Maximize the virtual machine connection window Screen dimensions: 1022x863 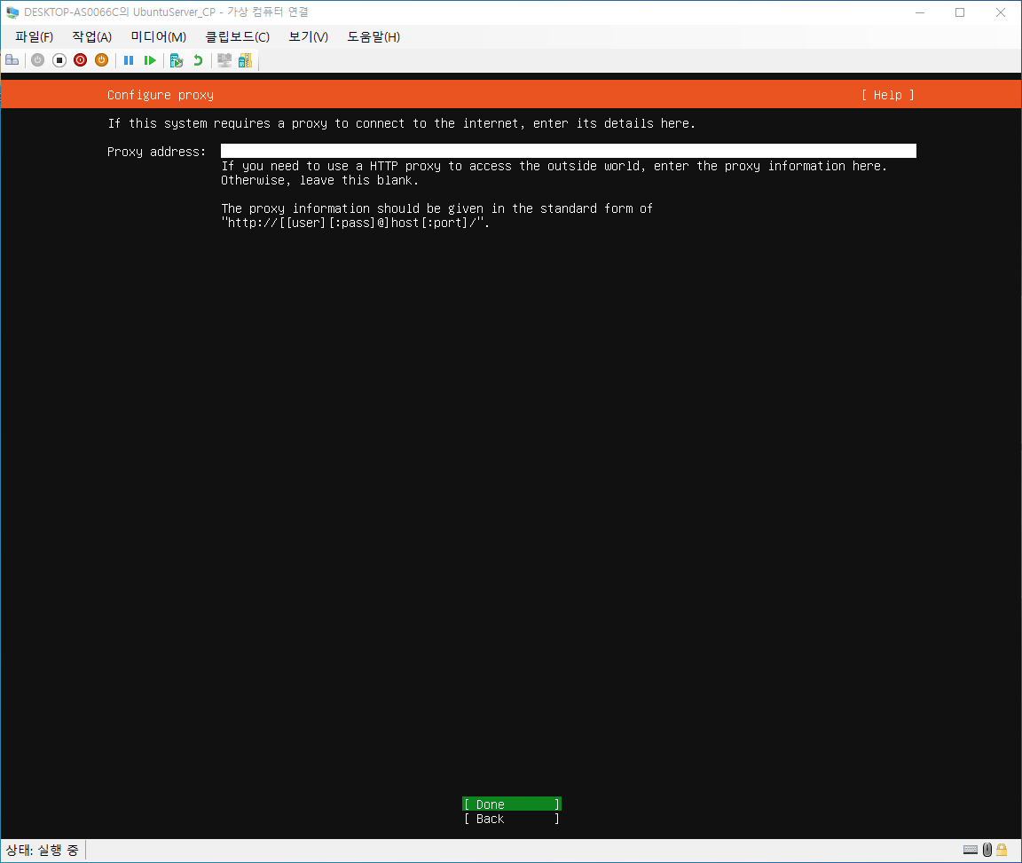pyautogui.click(x=960, y=12)
